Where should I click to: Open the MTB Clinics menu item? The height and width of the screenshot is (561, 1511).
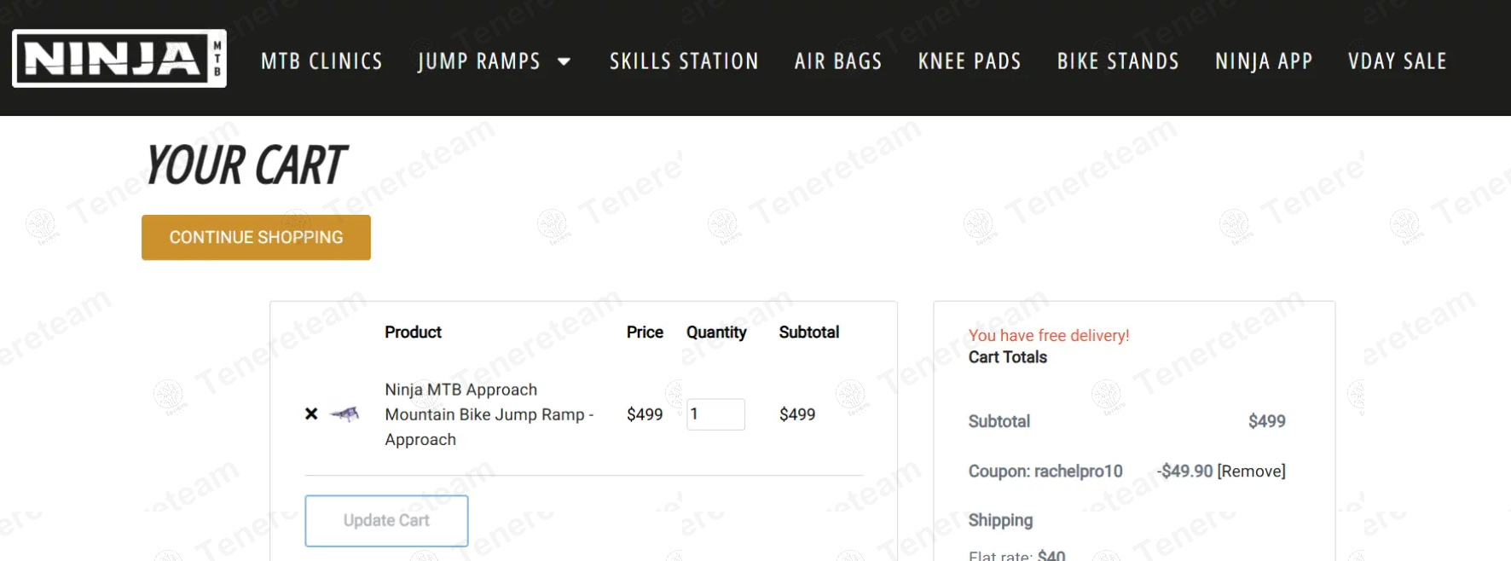[x=321, y=61]
